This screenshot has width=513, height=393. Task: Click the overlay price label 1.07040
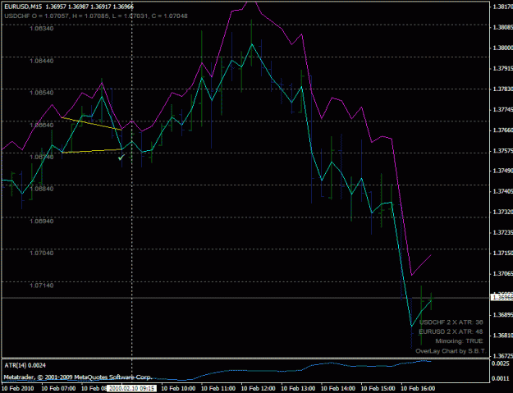coord(42,253)
